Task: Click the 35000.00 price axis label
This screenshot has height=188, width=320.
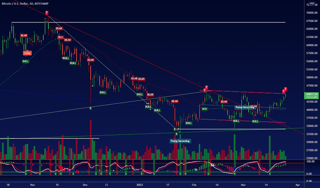Action: [312, 126]
